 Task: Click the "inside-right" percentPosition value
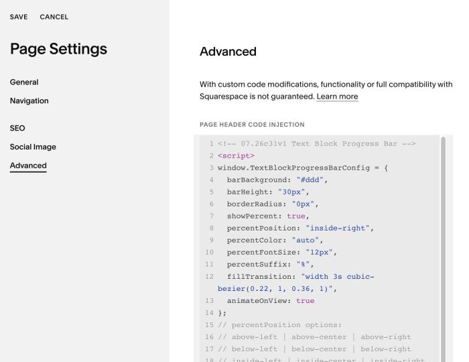(x=338, y=229)
